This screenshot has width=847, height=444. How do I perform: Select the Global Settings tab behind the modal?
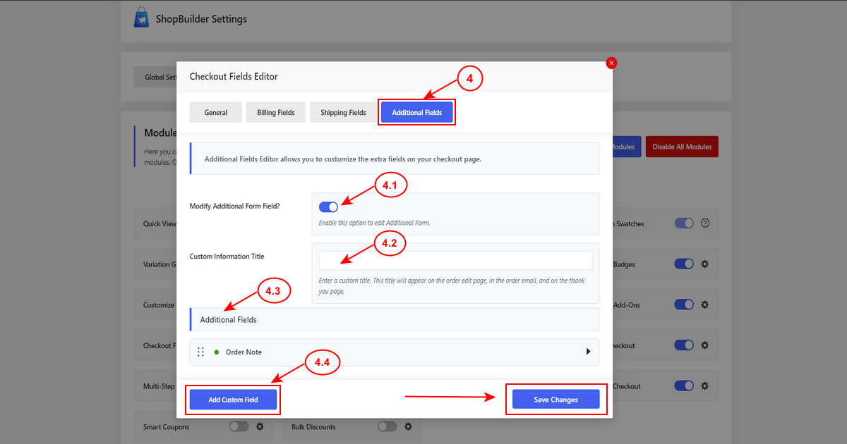tap(155, 78)
